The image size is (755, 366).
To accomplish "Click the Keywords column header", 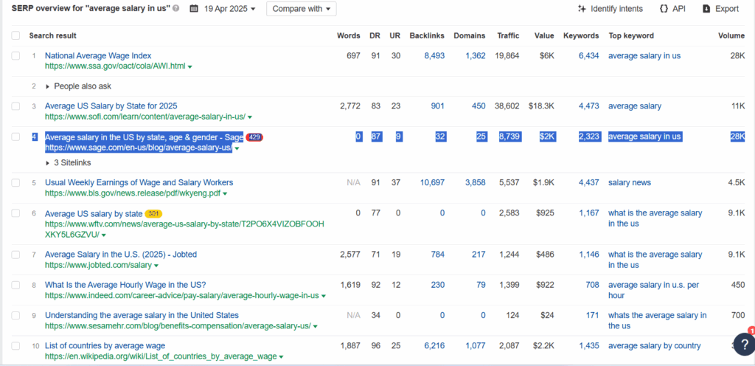I will point(581,35).
